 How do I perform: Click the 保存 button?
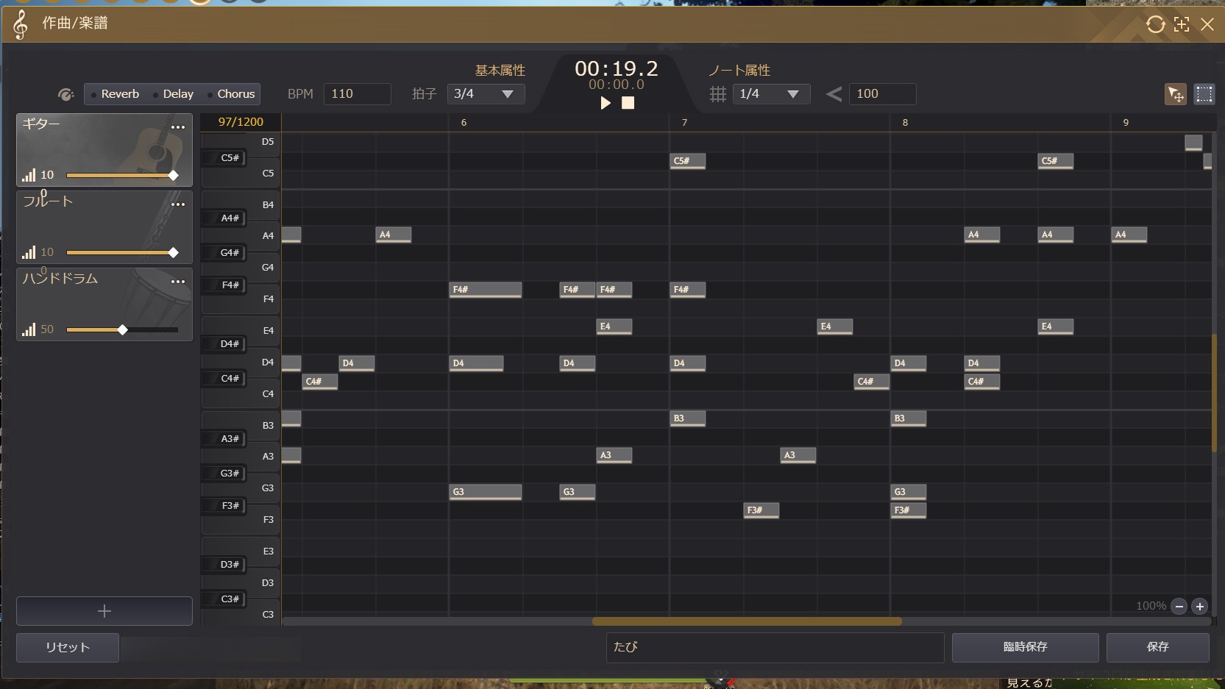(1158, 647)
